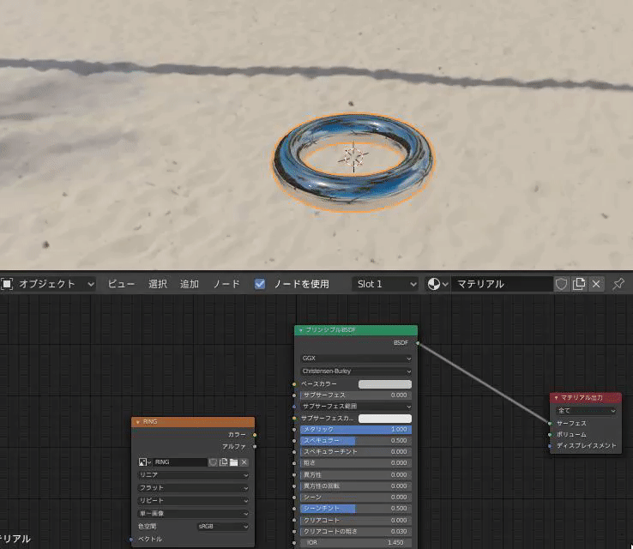The height and width of the screenshot is (549, 633).
Task: Adjust the メタリック slider
Action: pyautogui.click(x=356, y=430)
